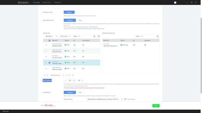The width and height of the screenshot is (202, 113).
Task: Click the price value 0.448
Action: tap(49, 105)
